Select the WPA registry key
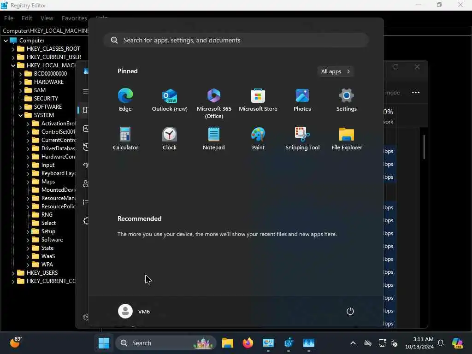472x354 pixels. (47, 265)
